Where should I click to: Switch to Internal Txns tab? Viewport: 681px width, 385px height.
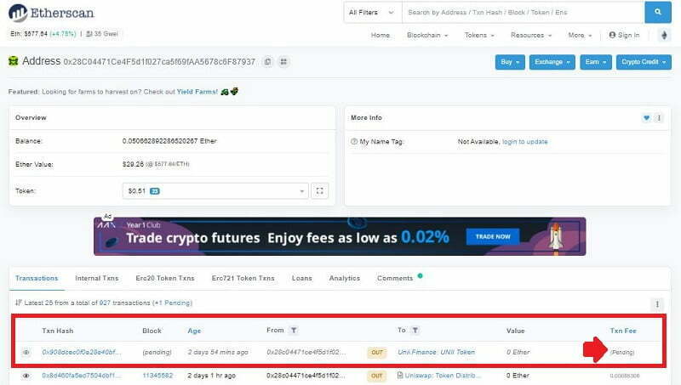96,279
